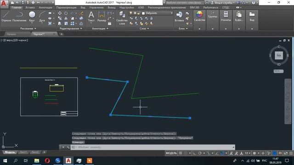Expand the command line history arrow

click(x=233, y=147)
